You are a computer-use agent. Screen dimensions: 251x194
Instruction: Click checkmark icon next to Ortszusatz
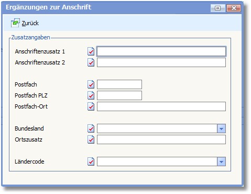(91, 139)
